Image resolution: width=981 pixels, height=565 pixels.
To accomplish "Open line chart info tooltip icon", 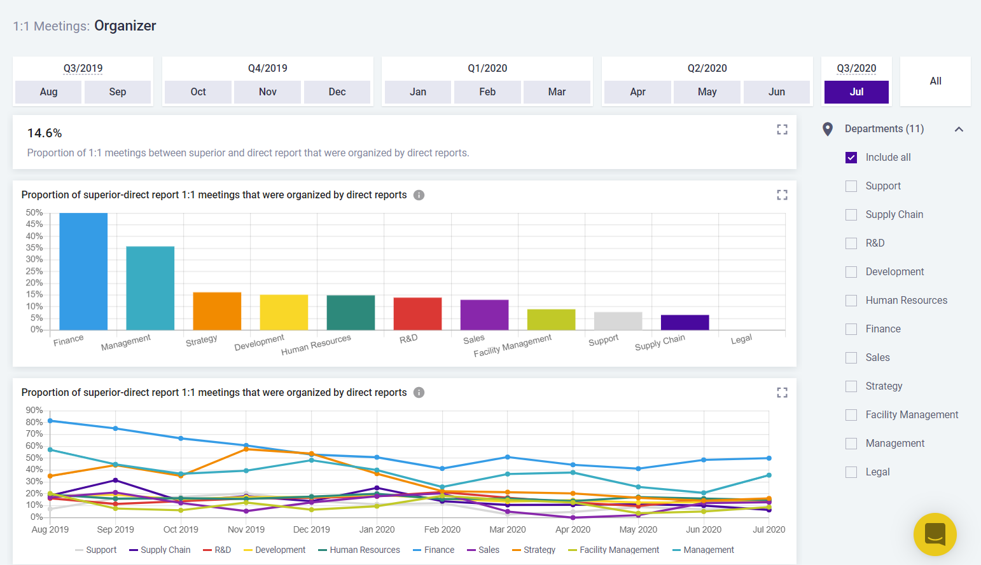I will click(x=419, y=393).
